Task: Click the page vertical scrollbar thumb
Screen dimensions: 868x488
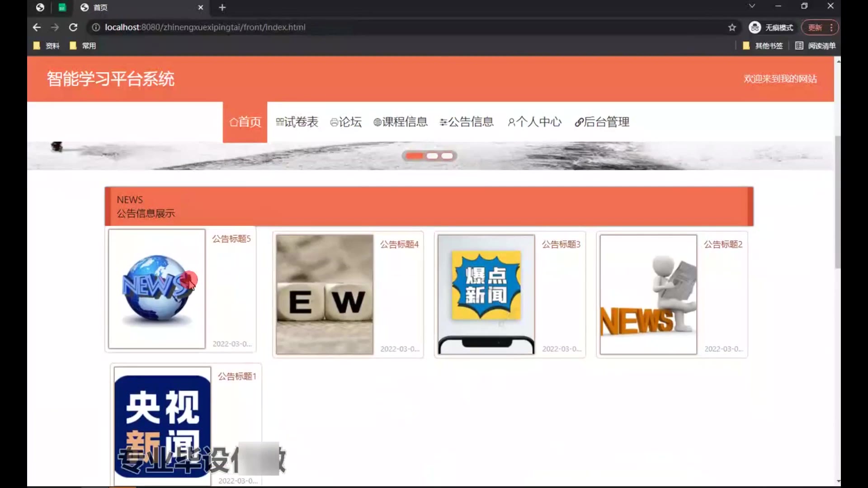Action: (x=837, y=201)
